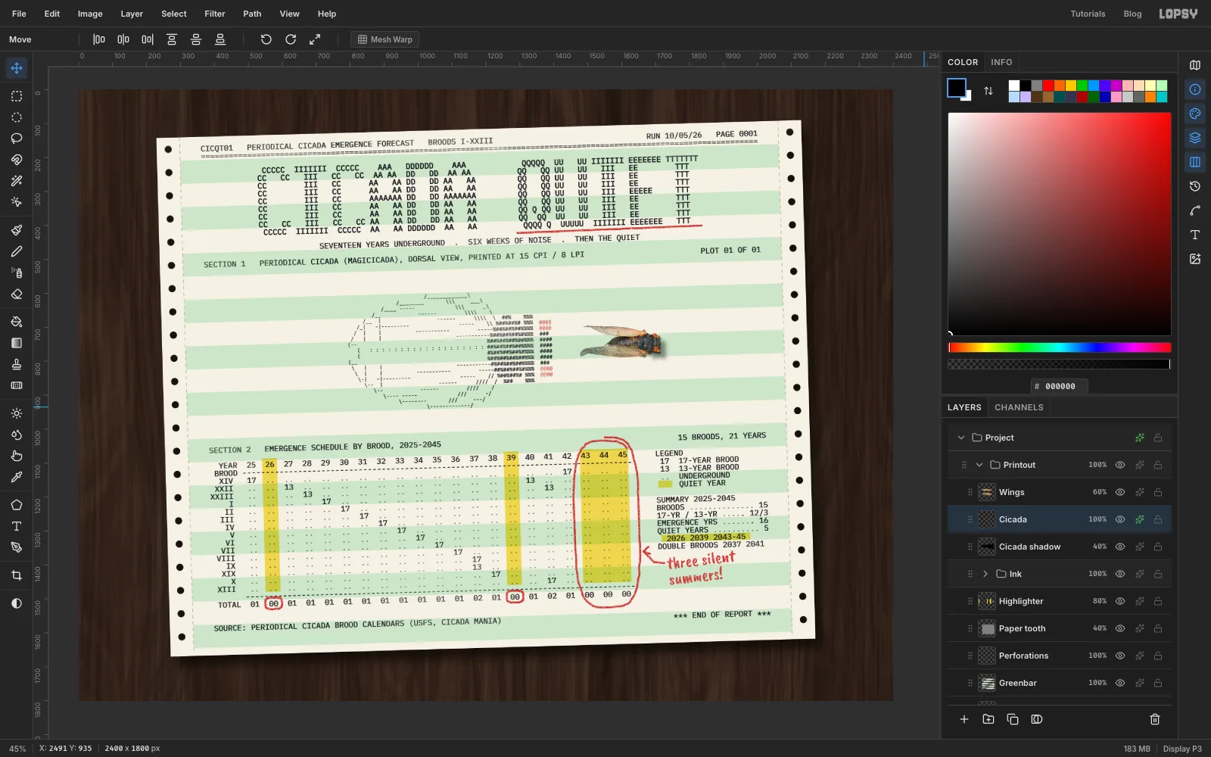The image size is (1211, 757).
Task: Select the Crop tool
Action: pos(16,575)
